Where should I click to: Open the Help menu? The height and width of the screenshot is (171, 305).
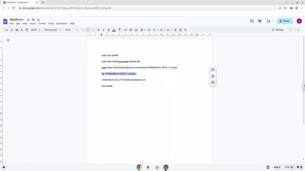click(72, 24)
